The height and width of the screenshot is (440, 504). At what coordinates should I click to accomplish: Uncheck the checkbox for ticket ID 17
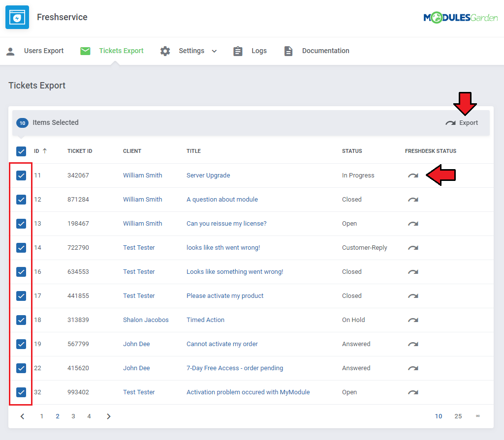point(21,296)
